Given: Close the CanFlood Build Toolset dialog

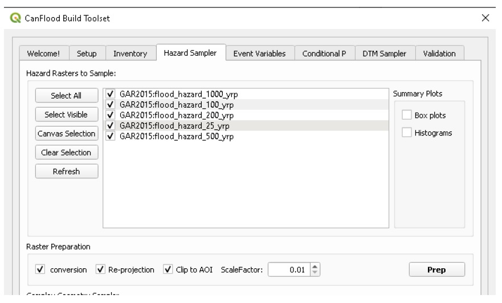Looking at the screenshot, I should pos(485,18).
